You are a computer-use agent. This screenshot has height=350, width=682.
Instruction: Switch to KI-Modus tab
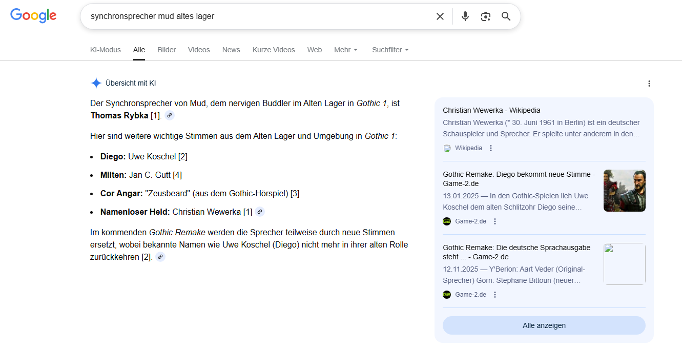pos(106,50)
